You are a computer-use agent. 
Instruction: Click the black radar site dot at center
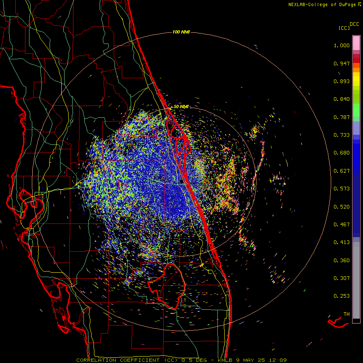[181, 181]
